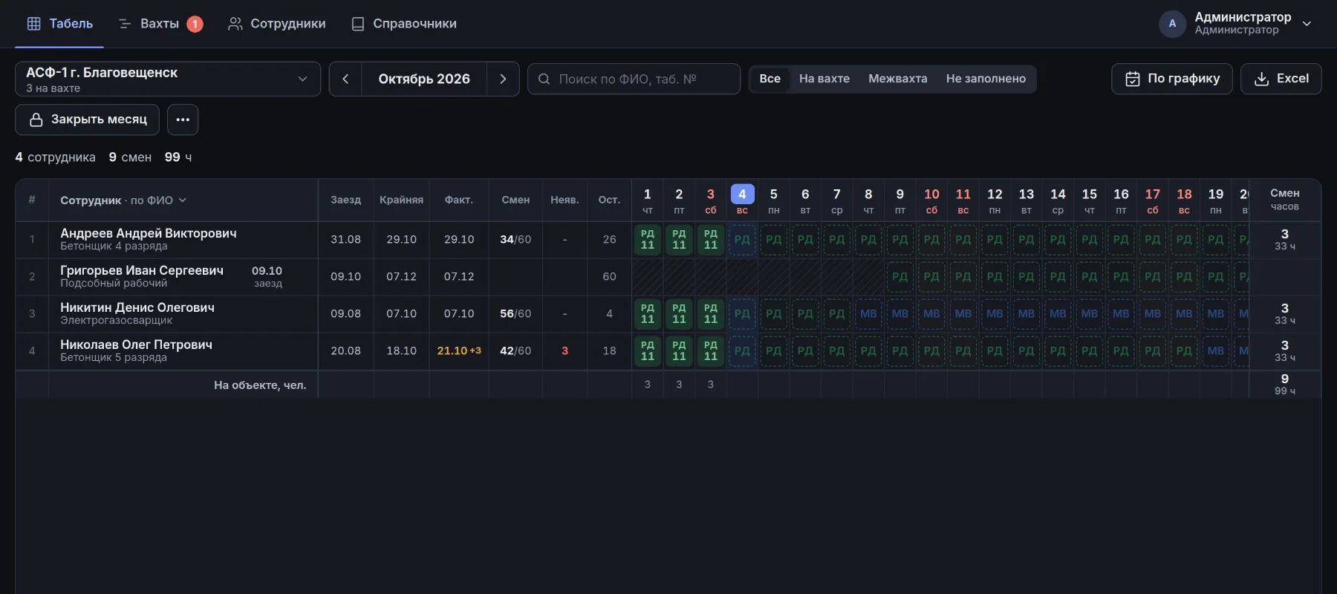Click the Неяв. column header
Screen dimensions: 1337x594
(x=565, y=200)
